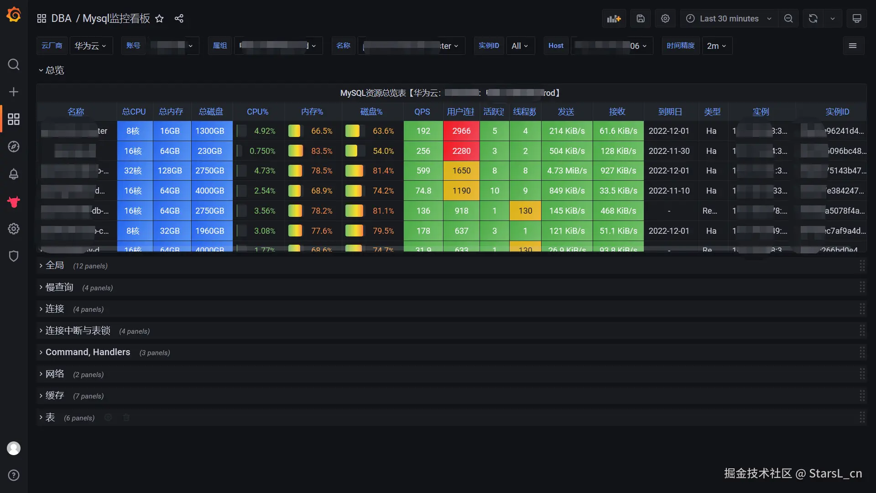
Task: Open the 时间精度 2m dropdown
Action: (x=716, y=46)
